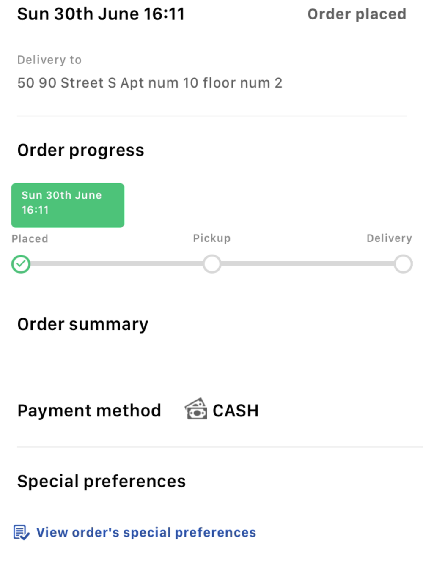Click the Placed step label
Image resolution: width=423 pixels, height=564 pixels.
30,239
